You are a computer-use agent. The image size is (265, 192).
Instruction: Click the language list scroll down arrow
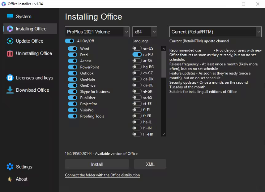point(164,134)
